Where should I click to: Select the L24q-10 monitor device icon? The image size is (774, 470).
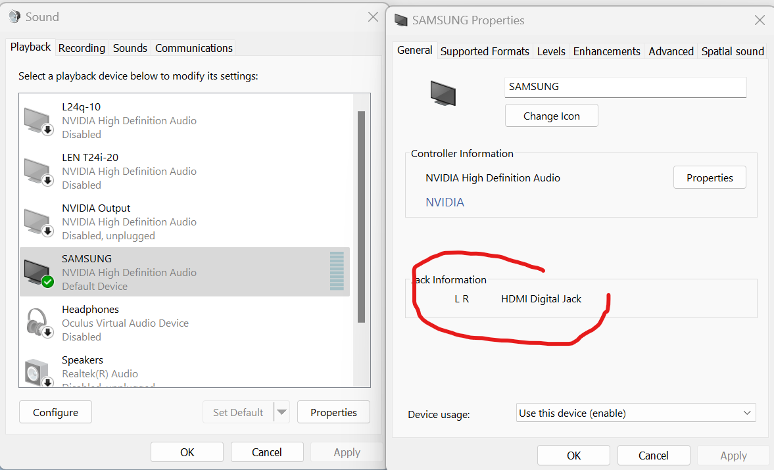tap(39, 122)
